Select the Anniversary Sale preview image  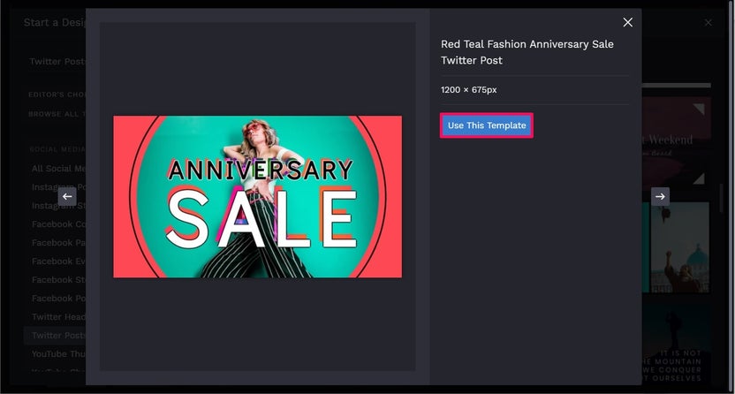(257, 197)
